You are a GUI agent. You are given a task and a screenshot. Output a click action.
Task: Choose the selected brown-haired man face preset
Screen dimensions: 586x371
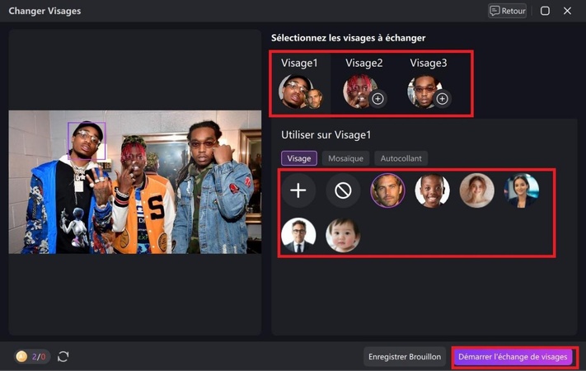(387, 190)
